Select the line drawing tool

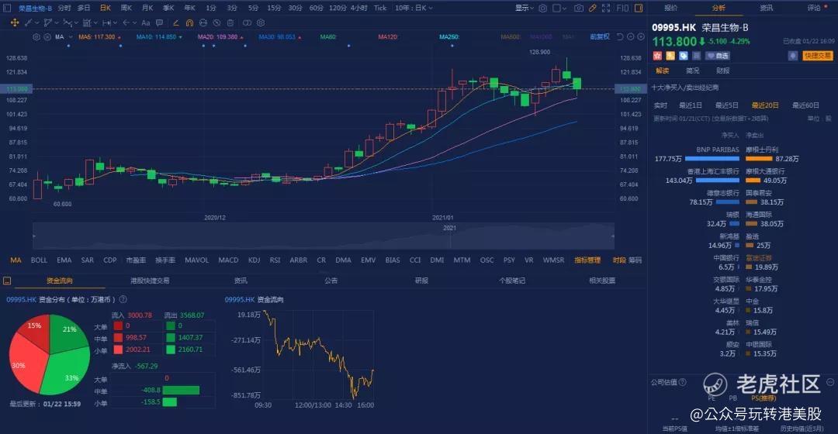point(29,23)
